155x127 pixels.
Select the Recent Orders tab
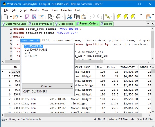pos(87,24)
